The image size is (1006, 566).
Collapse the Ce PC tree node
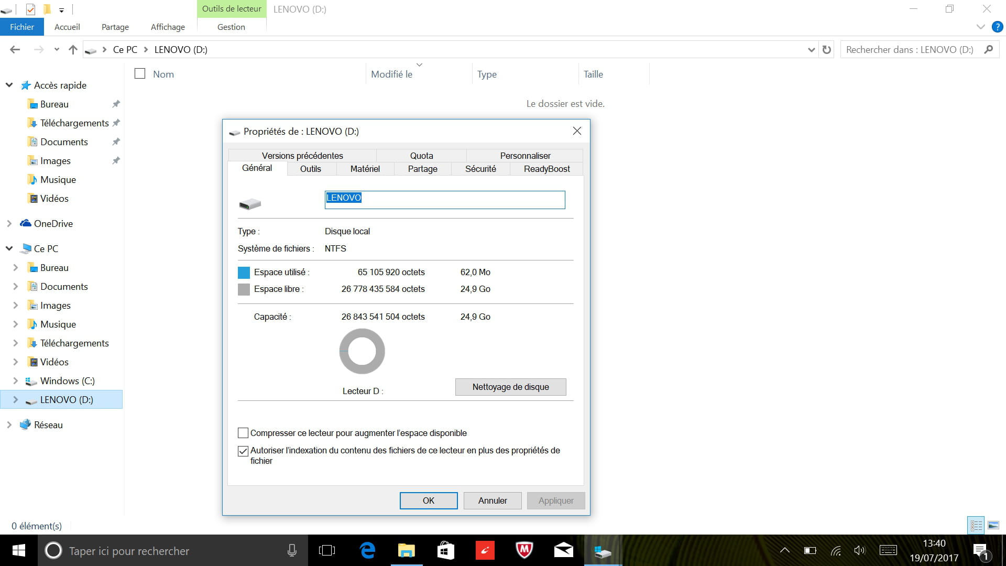[x=9, y=248]
